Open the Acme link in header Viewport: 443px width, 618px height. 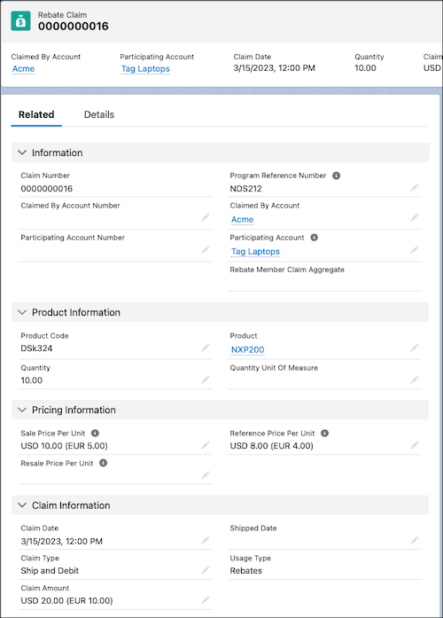[x=24, y=68]
